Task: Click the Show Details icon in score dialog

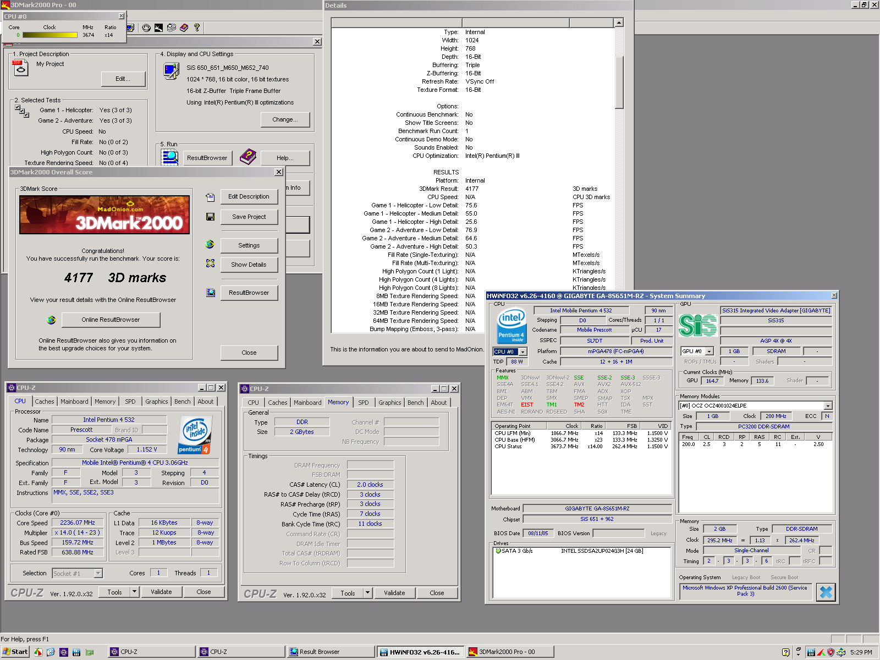Action: (x=210, y=263)
